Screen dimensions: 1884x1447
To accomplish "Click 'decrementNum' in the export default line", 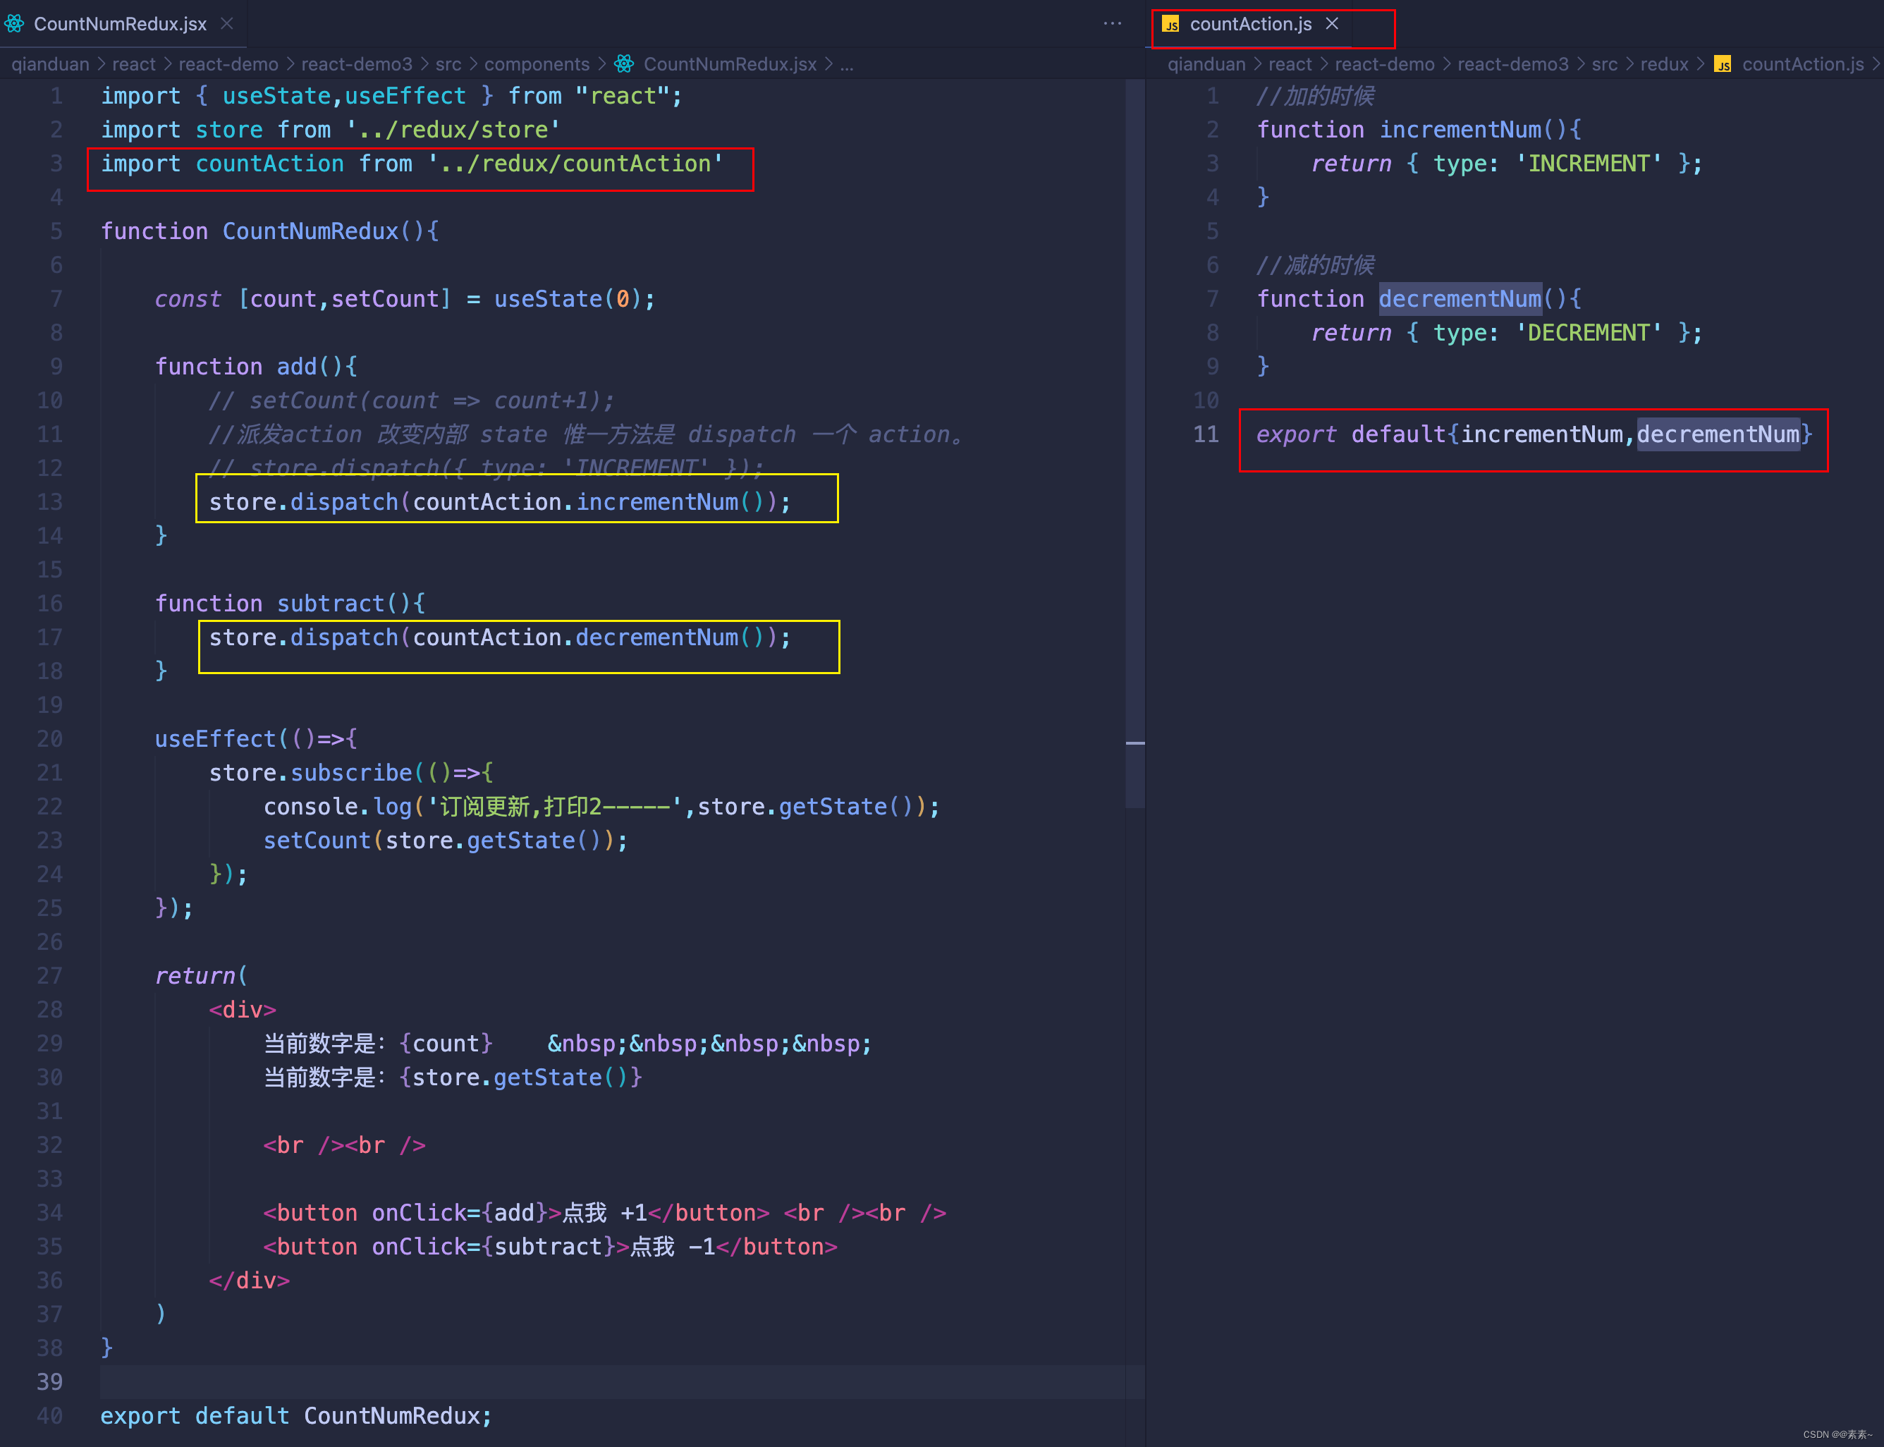I will (x=1718, y=434).
